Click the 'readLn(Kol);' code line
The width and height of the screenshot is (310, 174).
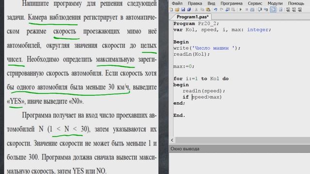point(191,54)
